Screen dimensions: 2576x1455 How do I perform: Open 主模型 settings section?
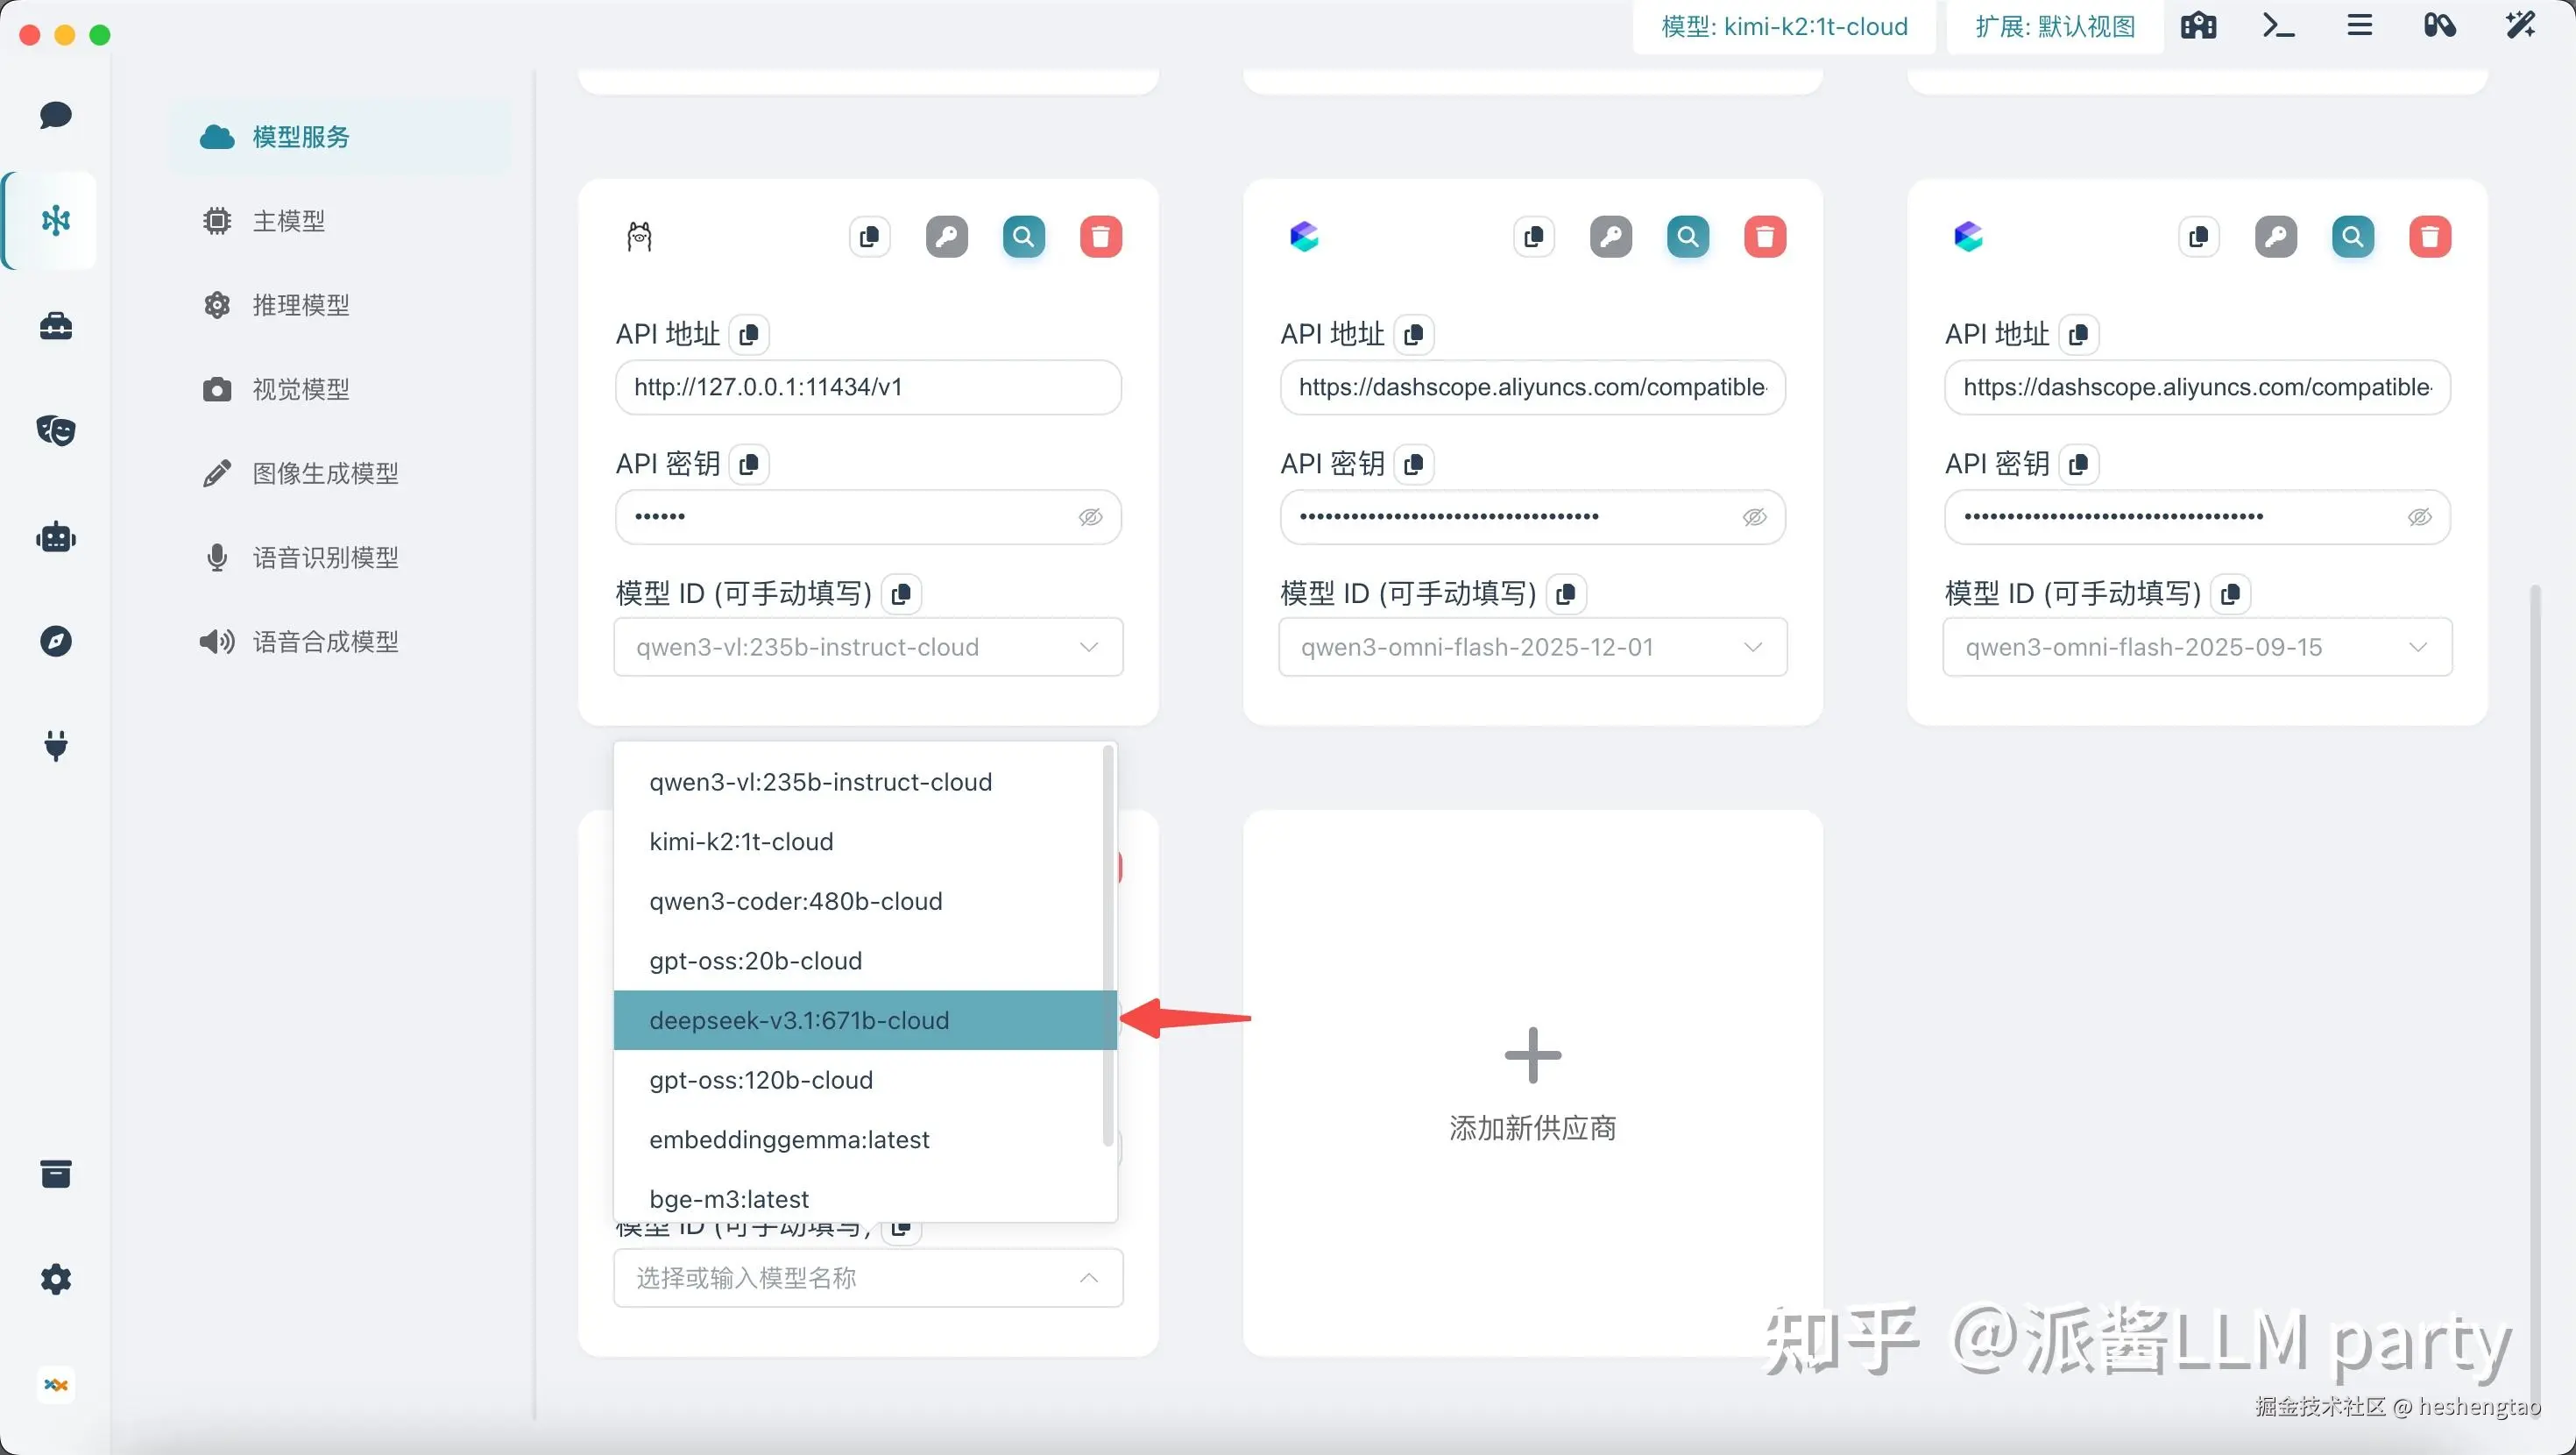coord(288,221)
